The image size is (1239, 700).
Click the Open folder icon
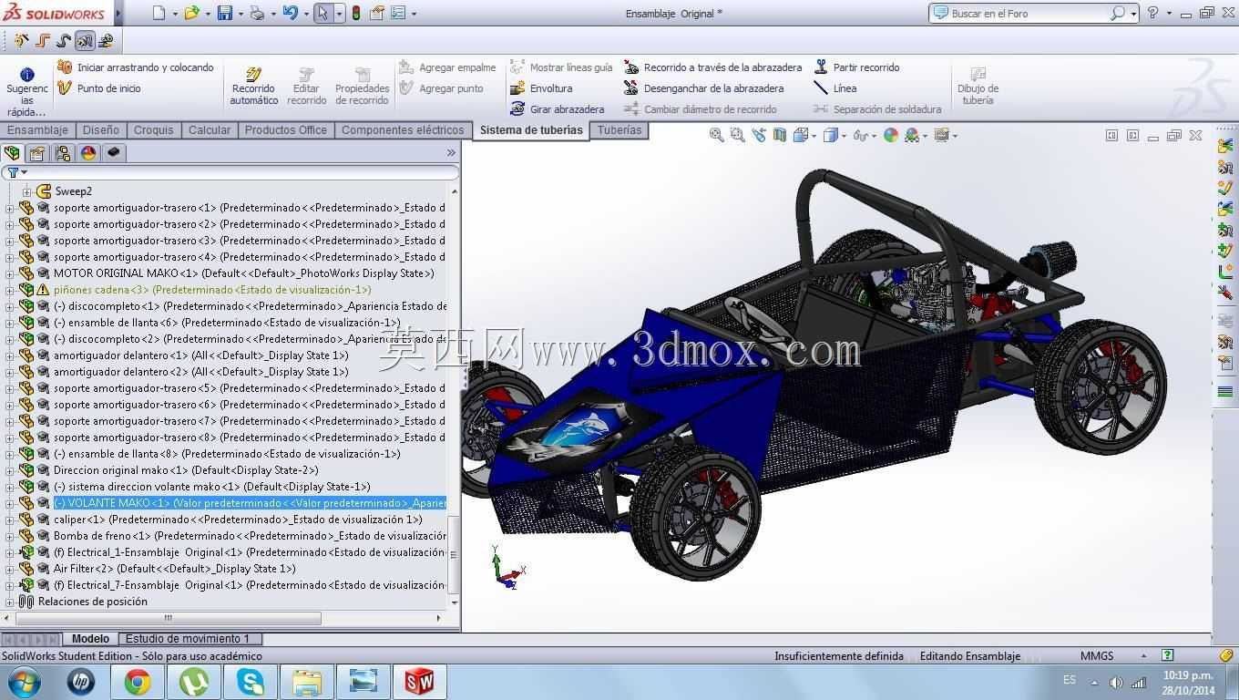pyautogui.click(x=191, y=13)
